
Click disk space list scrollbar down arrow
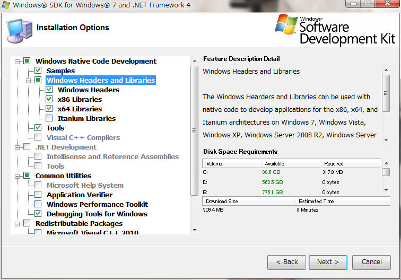point(386,190)
